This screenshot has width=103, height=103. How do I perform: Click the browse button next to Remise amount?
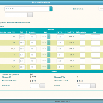click(93, 86)
